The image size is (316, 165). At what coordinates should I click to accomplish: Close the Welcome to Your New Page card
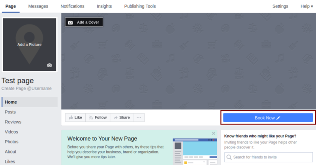pos(214,133)
